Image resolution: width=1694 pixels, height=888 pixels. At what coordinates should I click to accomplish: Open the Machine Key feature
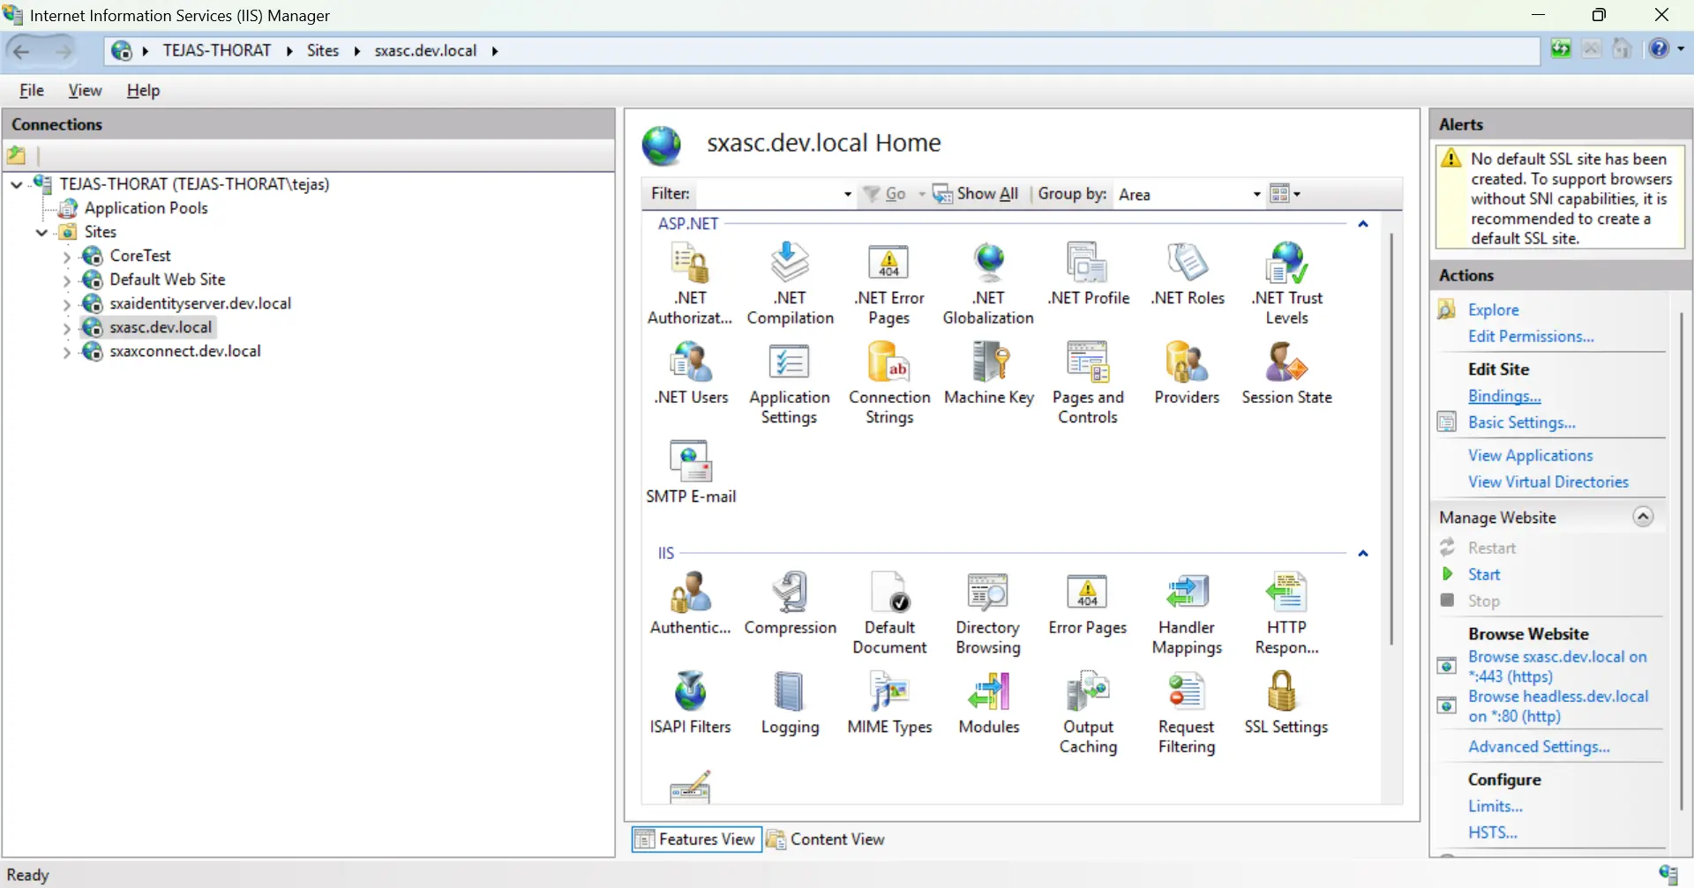pyautogui.click(x=989, y=373)
